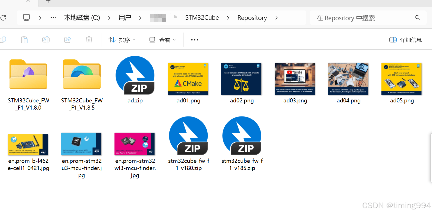Viewport: 432px width, 213px height.
Task: Click the STM32Cube_FW_F1_V1.8.0 name label
Action: 28,104
